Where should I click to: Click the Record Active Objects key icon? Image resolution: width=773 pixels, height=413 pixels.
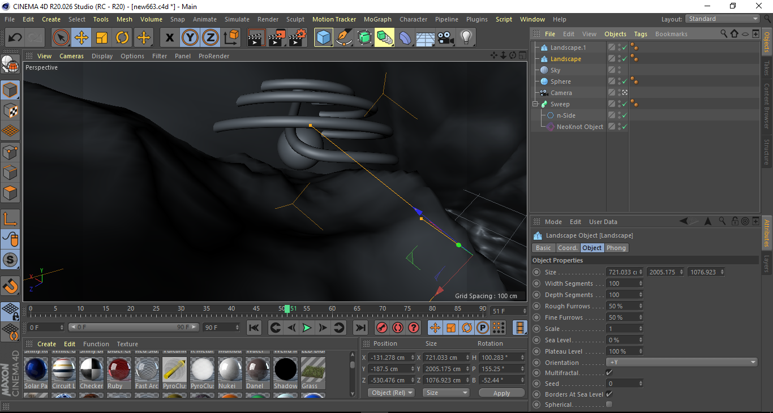pos(381,328)
